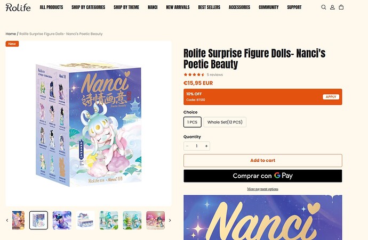Image resolution: width=368 pixels, height=240 pixels.
Task: Select Whole Set(12 PCS) option
Action: 225,122
